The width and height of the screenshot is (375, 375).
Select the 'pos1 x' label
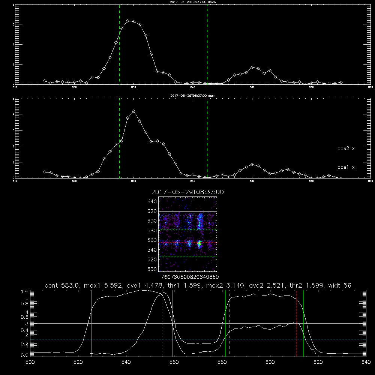346,167
